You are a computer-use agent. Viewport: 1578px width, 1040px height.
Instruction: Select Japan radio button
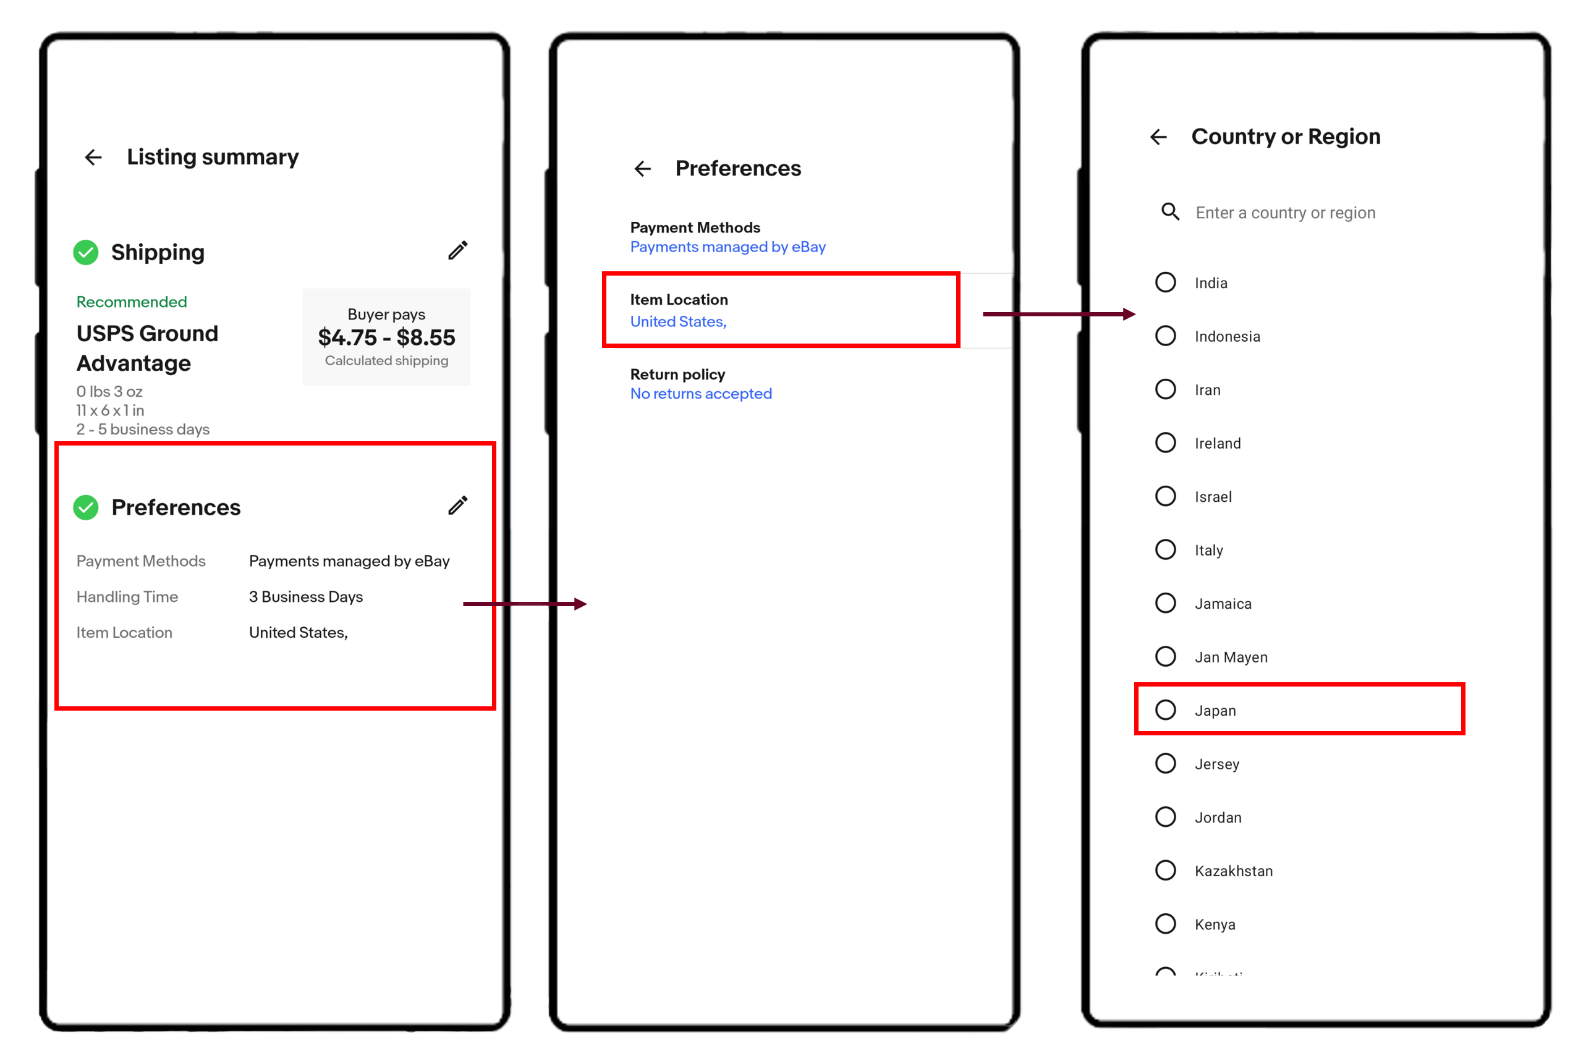pos(1169,709)
